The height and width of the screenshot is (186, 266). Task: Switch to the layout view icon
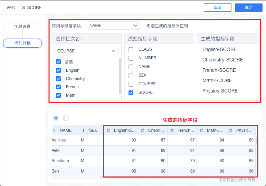66,118
